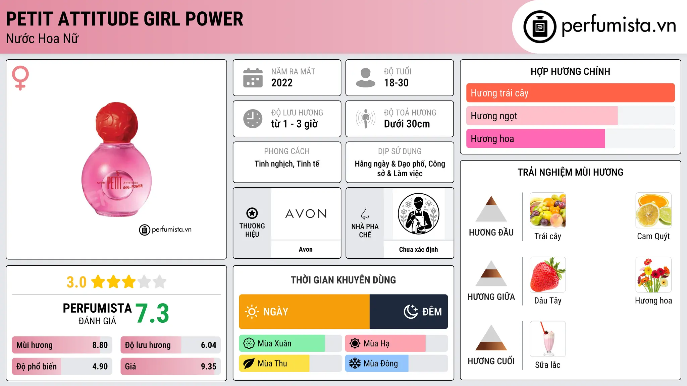Screen dimensions: 687x386
Task: Click the Mùa Xuân season bar
Action: point(290,343)
